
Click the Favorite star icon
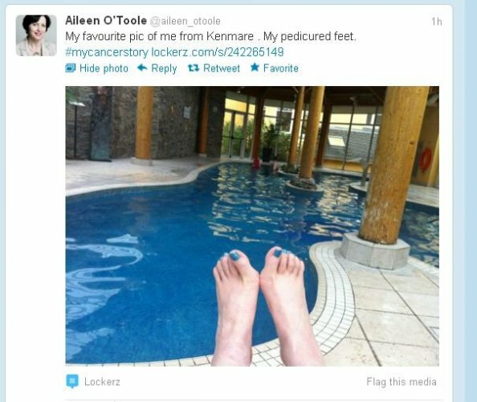[255, 67]
